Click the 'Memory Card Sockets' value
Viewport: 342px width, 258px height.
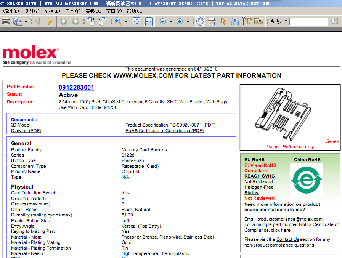144,150
